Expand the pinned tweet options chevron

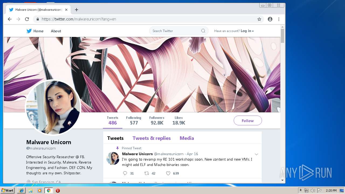(x=256, y=154)
